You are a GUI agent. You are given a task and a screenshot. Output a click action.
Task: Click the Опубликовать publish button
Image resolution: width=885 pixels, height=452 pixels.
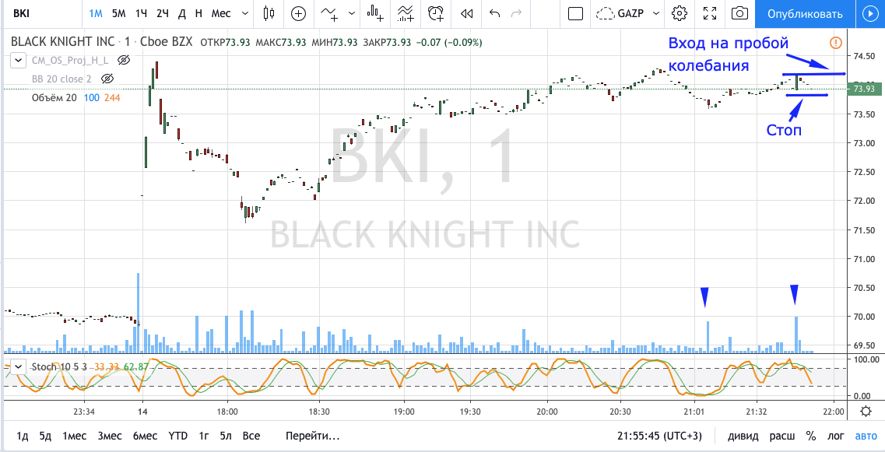[x=805, y=14]
